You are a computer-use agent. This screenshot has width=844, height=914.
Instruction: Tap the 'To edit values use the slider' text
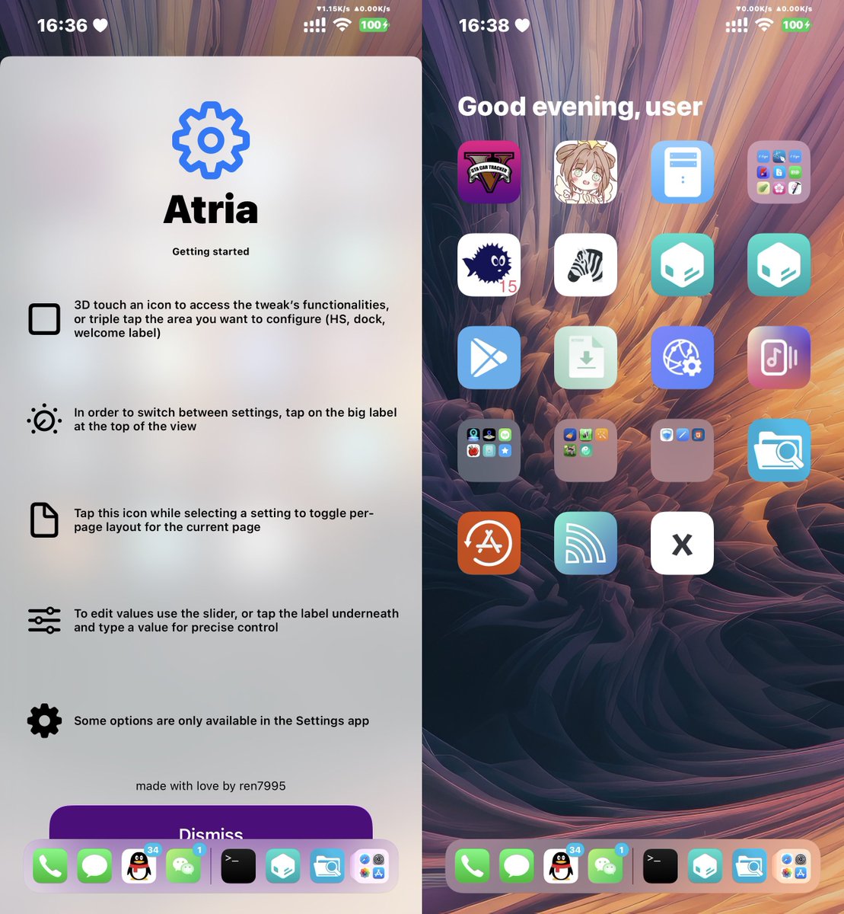(x=236, y=621)
